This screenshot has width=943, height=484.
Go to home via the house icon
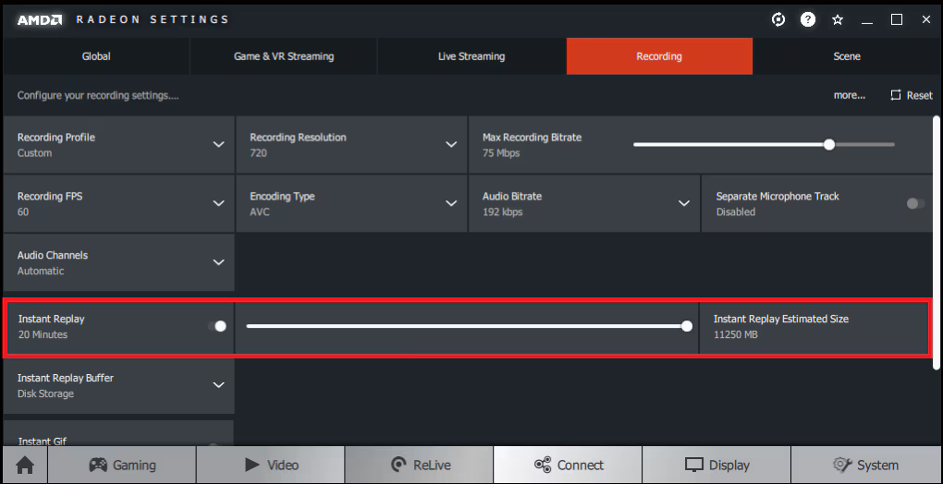pyautogui.click(x=25, y=465)
